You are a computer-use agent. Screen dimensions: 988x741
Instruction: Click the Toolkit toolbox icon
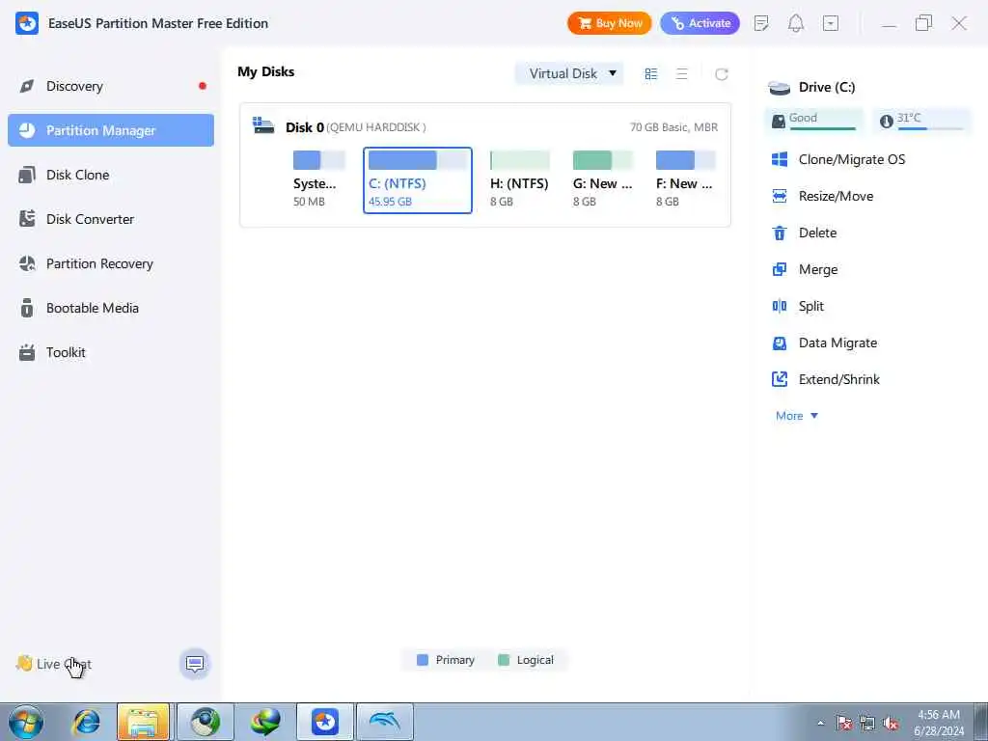point(26,352)
